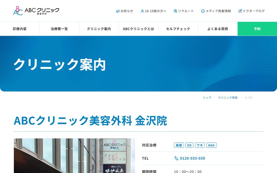
Task: Select the セルフチェック menu item
Action: click(178, 29)
